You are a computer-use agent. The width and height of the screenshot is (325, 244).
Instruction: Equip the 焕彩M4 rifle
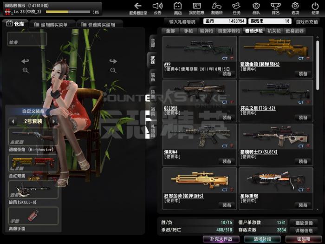[227, 161]
